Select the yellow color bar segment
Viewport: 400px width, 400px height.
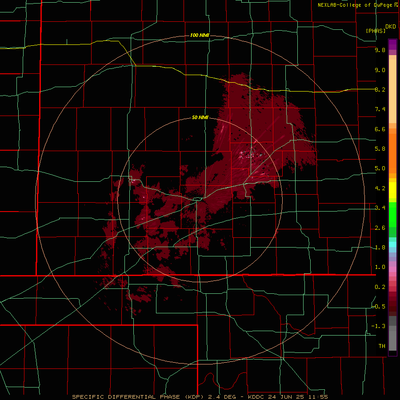tap(392, 190)
